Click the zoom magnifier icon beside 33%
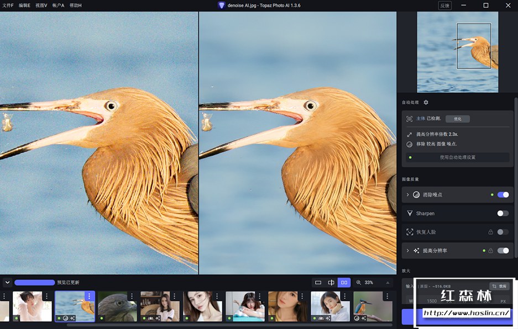Viewport: 518px width, 329px height. [x=358, y=283]
